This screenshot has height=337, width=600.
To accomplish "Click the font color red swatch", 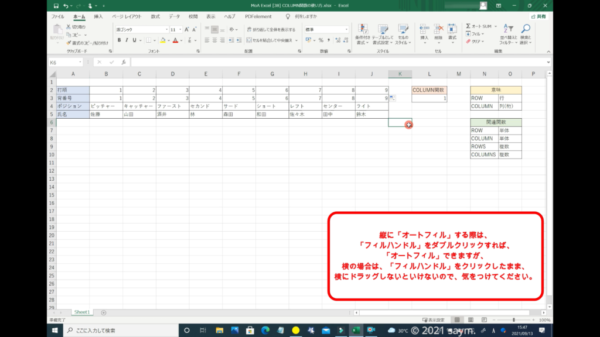I will [x=175, y=40].
